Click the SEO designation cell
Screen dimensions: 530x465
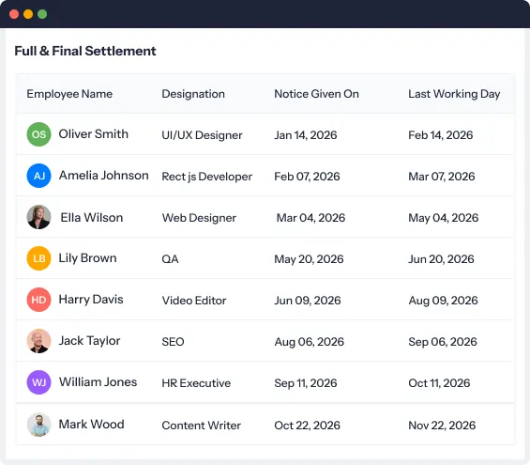[x=173, y=342]
